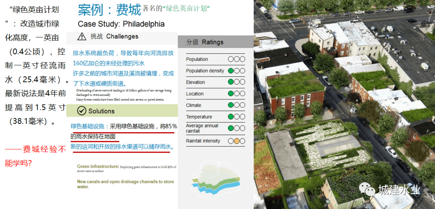Select the third Elevation rating circle
The width and height of the screenshot is (435, 209).
click(x=242, y=82)
